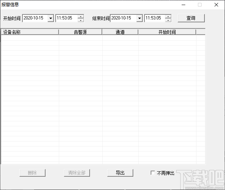Click the 查询 query button
Screen dimensions: 225x190
[191, 18]
